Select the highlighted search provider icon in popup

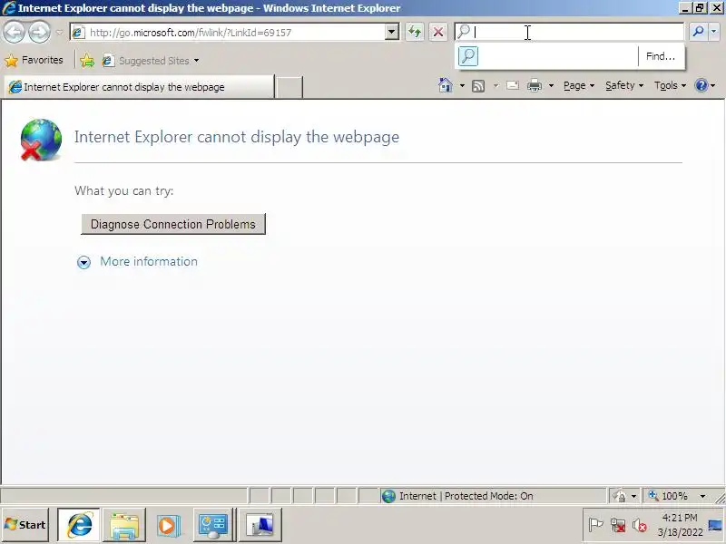pyautogui.click(x=468, y=56)
